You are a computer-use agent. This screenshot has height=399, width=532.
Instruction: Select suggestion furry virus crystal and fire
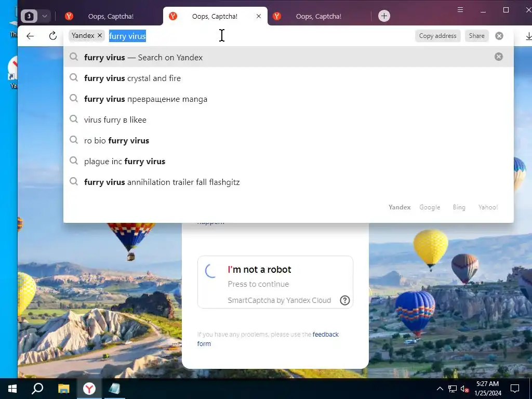(x=288, y=78)
